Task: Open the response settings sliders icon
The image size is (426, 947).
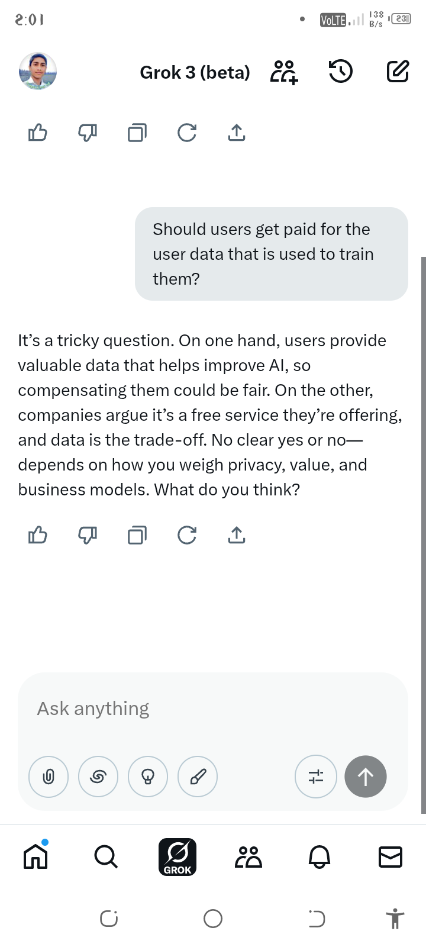Action: click(x=316, y=777)
